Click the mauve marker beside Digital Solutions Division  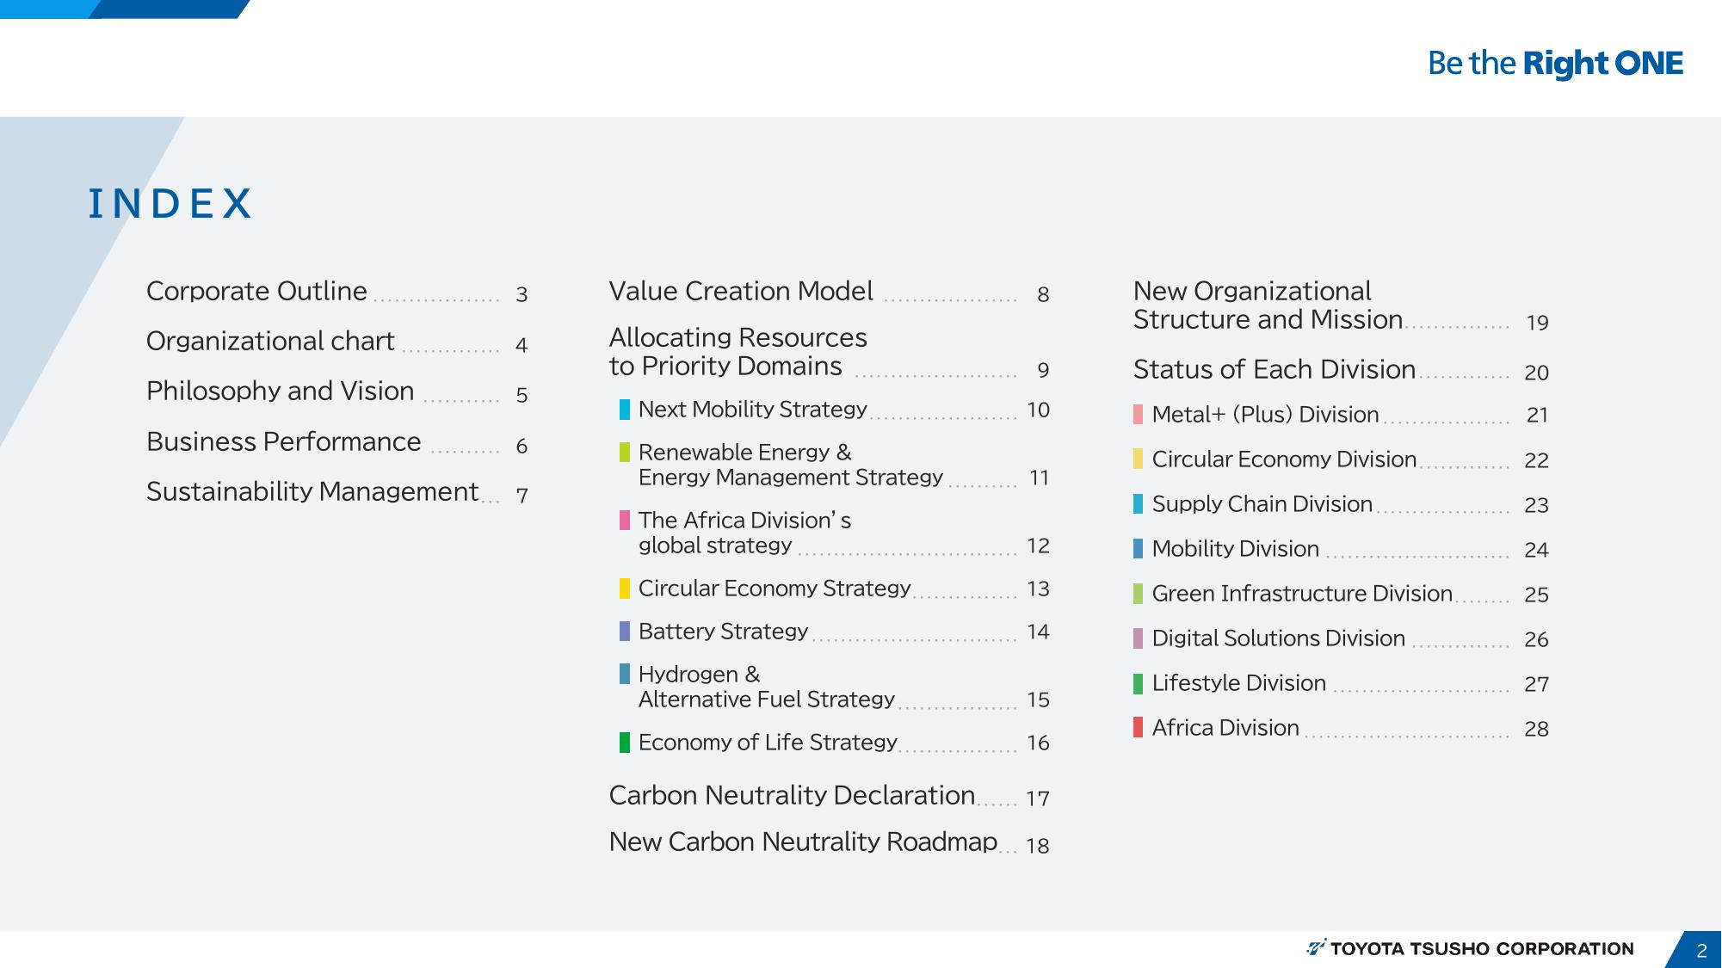1138,638
